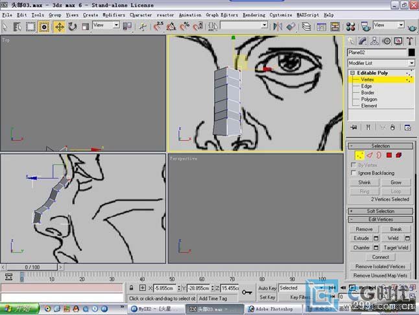Activate Select and Rotate tool
The width and height of the screenshot is (419, 315).
[x=72, y=27]
